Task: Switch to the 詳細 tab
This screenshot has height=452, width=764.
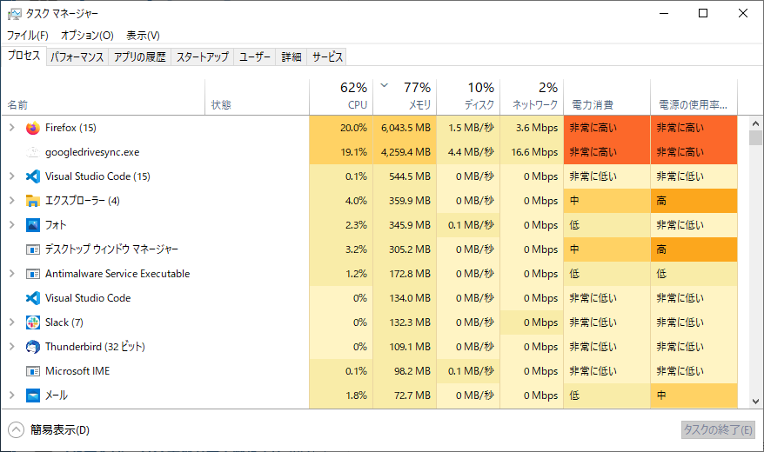Action: click(291, 56)
